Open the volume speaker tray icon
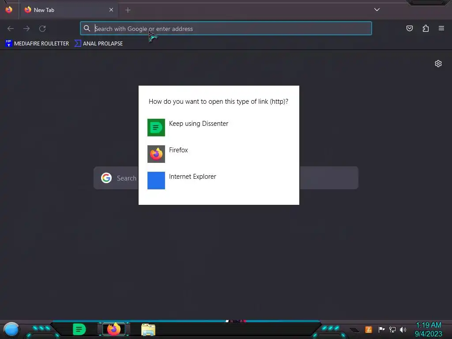This screenshot has width=452, height=339. [403, 329]
